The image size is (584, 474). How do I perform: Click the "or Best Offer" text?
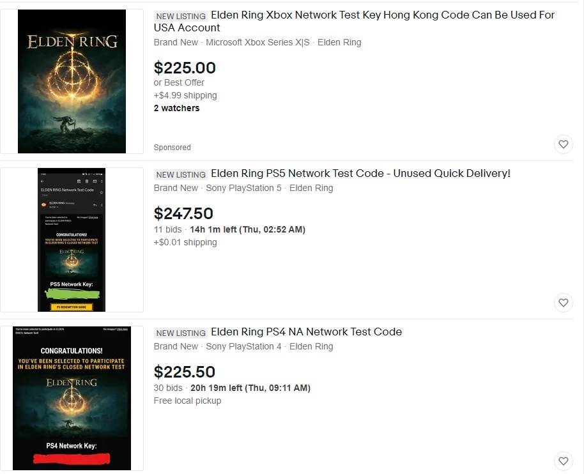click(x=179, y=82)
